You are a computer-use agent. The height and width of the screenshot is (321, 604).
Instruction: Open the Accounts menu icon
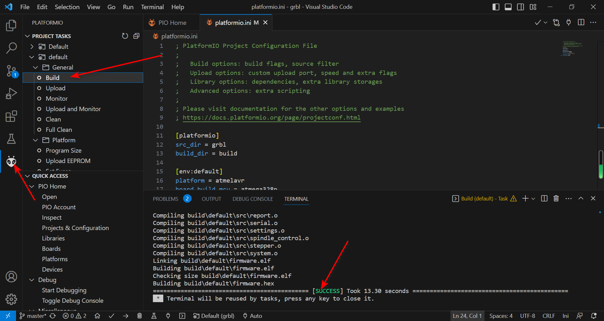[11, 277]
